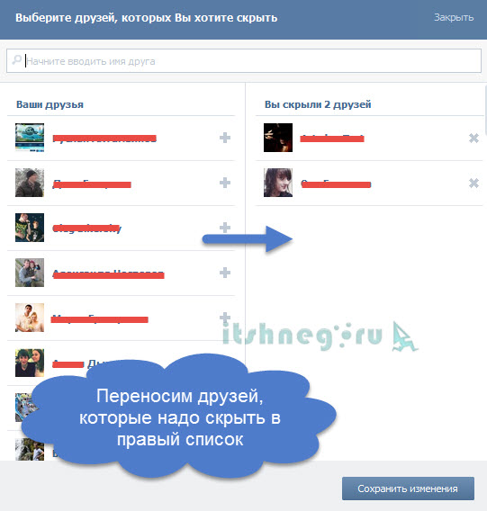487x511 pixels.
Task: Open first hidden friend's dark avatar
Action: click(278, 138)
